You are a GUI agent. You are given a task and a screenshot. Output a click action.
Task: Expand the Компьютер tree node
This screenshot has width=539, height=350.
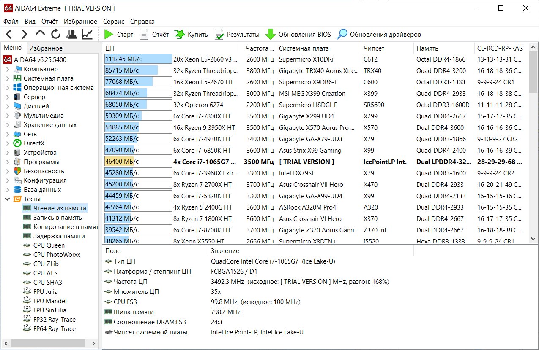(x=8, y=69)
